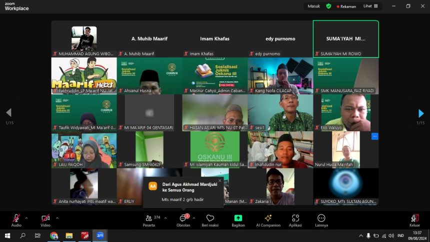Image resolution: width=430 pixels, height=242 pixels.
Task: Leave the meeting with Keluar
Action: [x=414, y=219]
